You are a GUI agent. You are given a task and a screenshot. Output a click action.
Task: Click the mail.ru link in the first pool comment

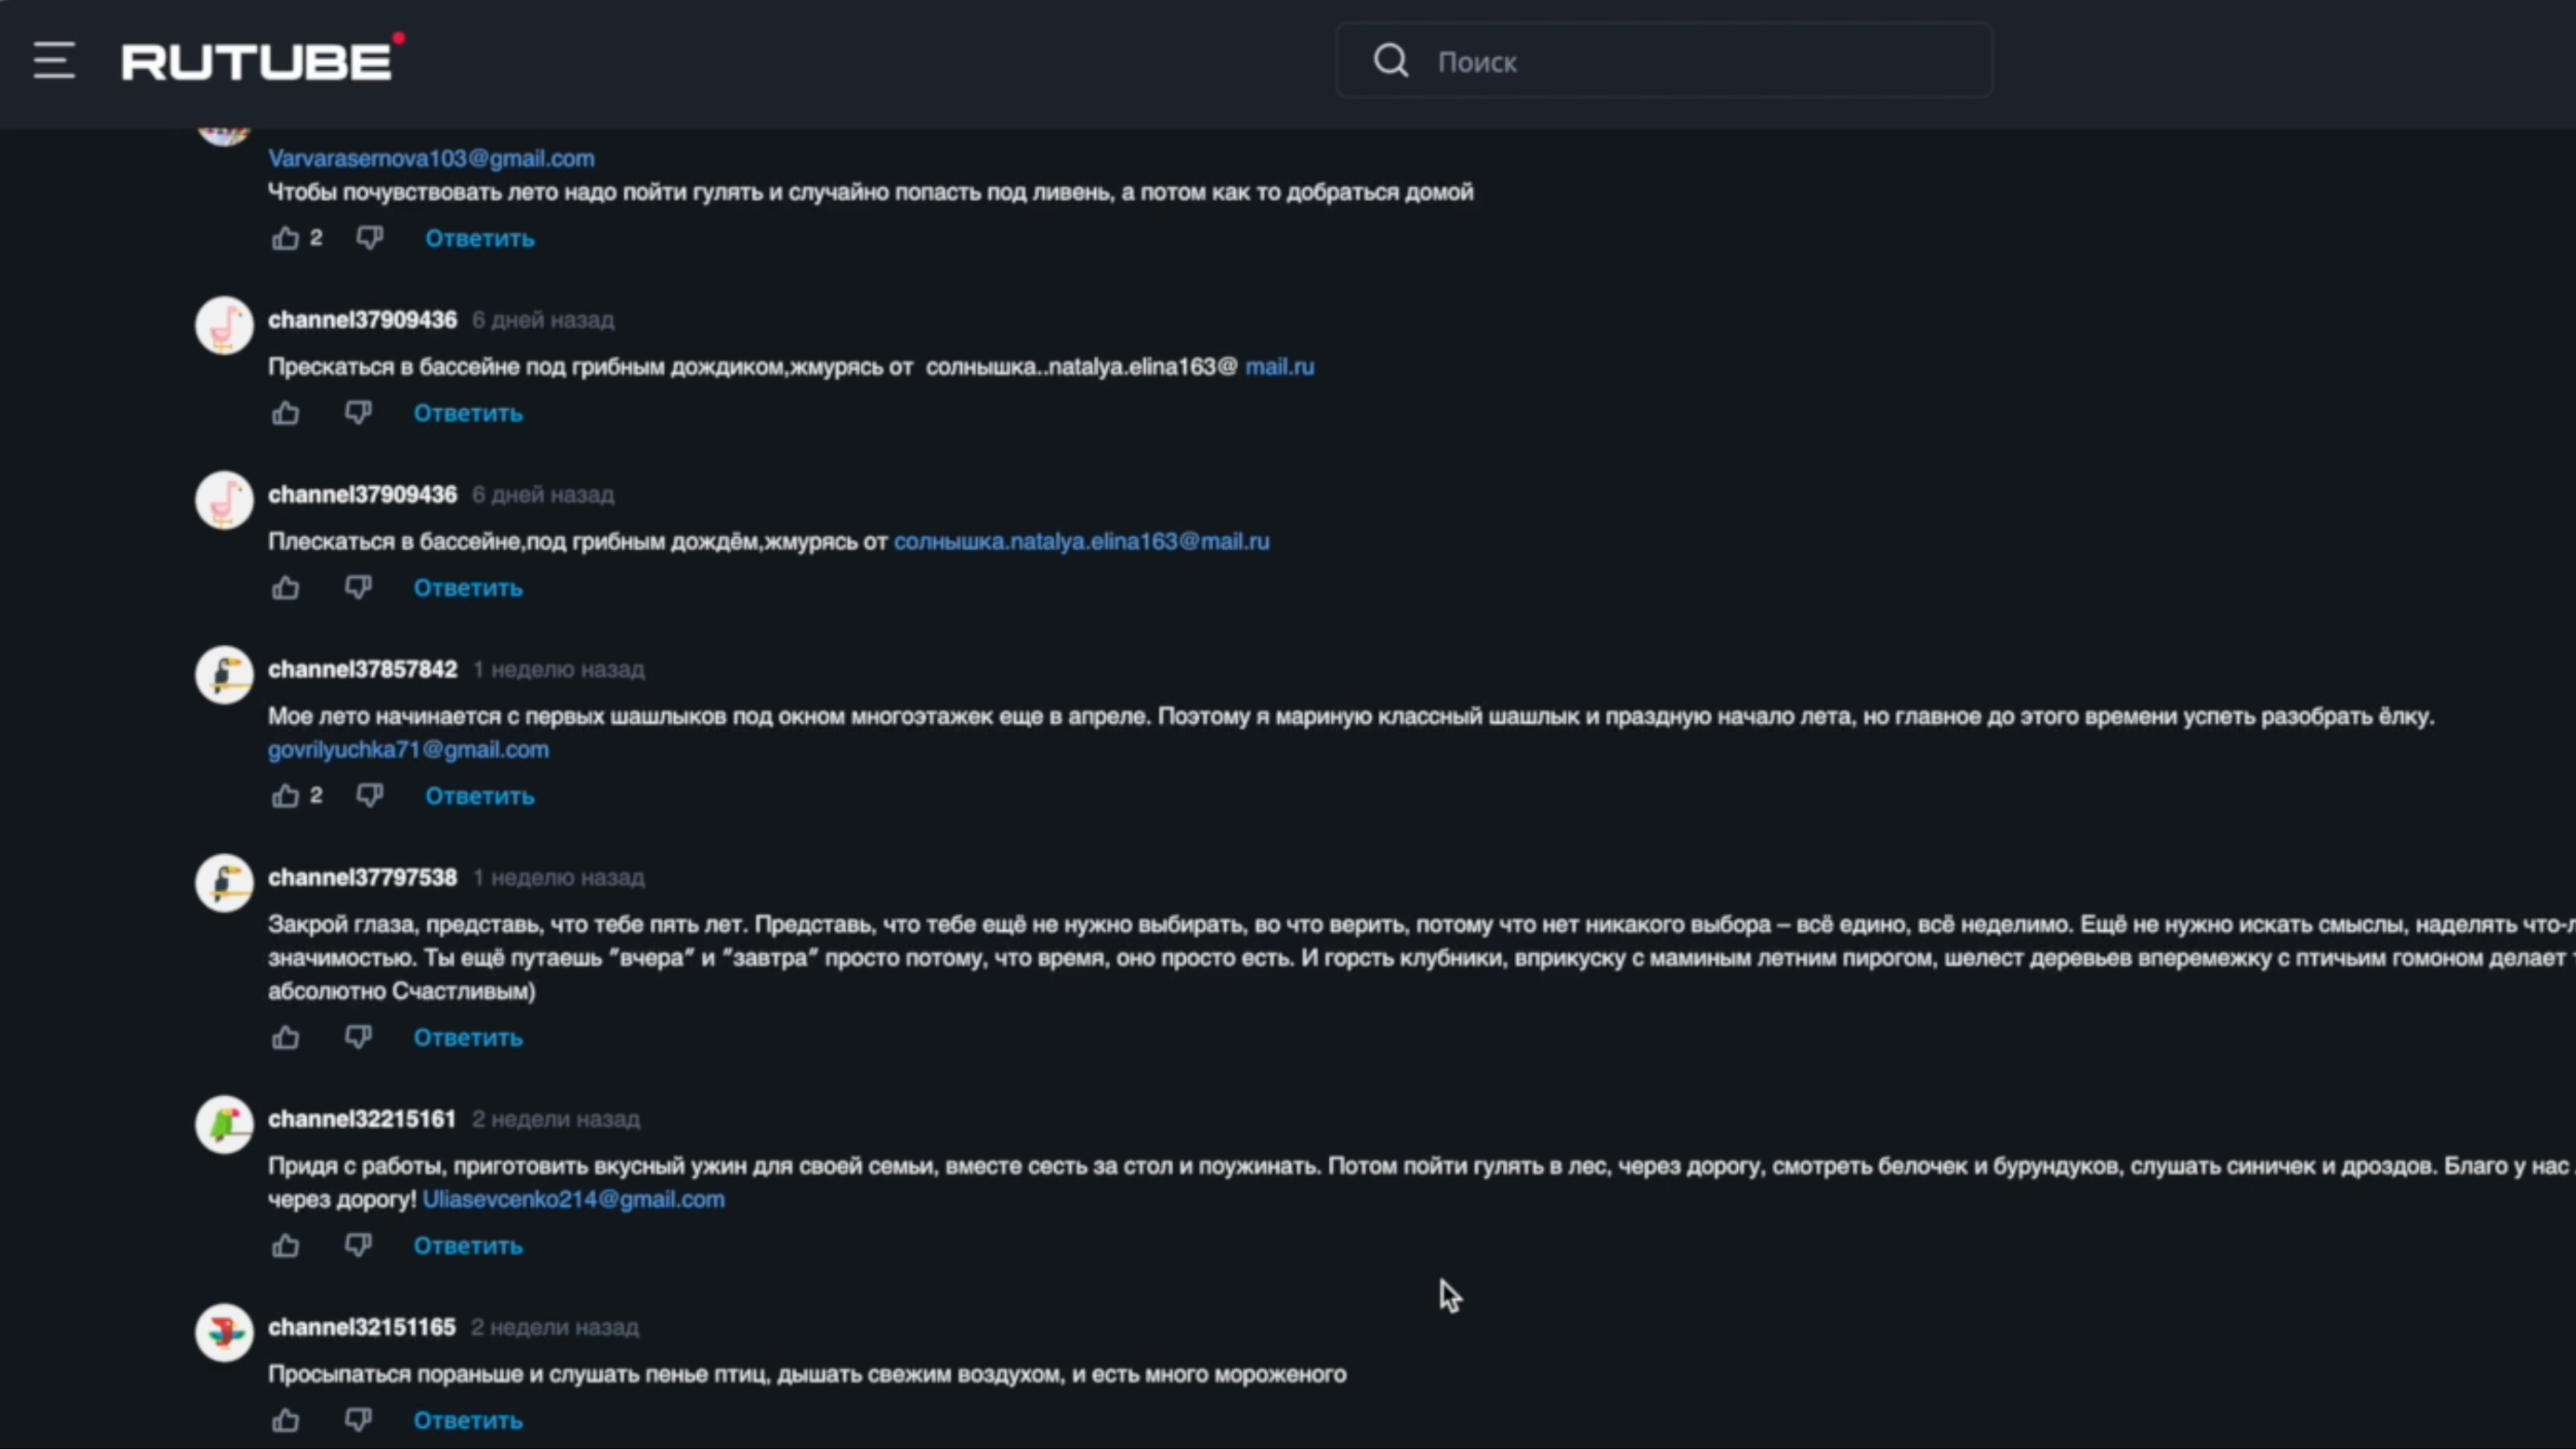1279,367
